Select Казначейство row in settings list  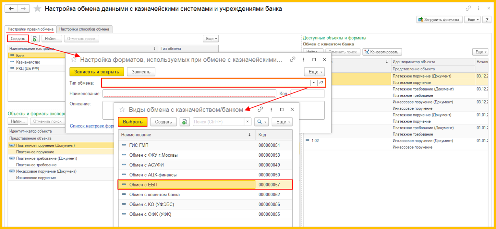[36, 62]
